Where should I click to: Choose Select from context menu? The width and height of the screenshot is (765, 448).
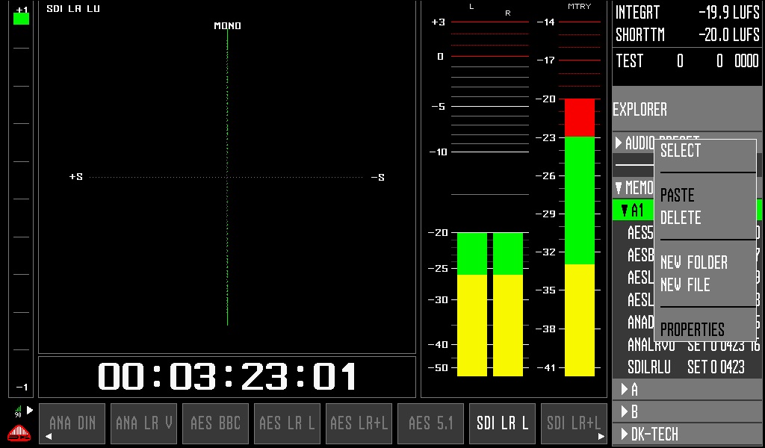click(681, 151)
